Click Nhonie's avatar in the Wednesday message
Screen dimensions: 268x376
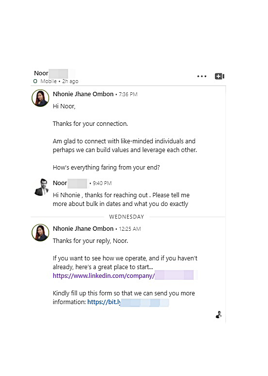click(40, 233)
